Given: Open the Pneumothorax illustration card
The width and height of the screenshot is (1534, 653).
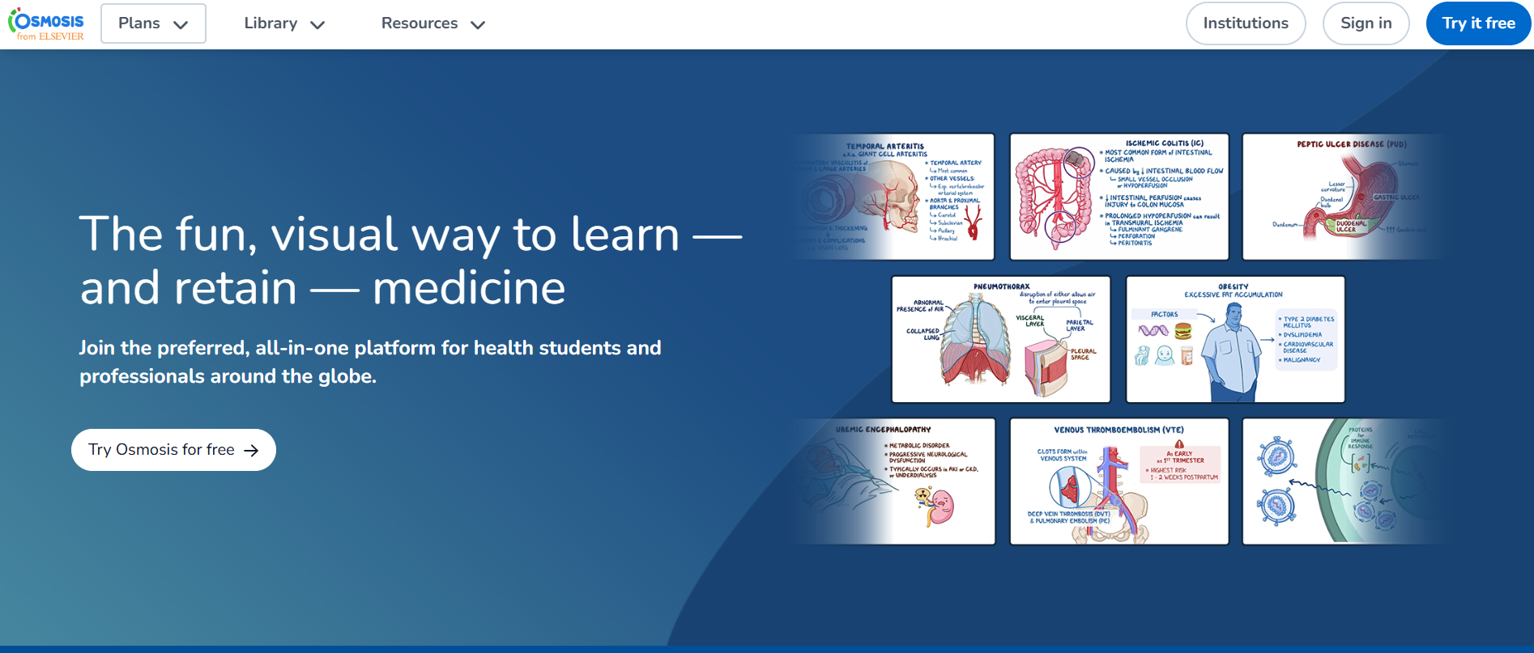Looking at the screenshot, I should (1000, 339).
